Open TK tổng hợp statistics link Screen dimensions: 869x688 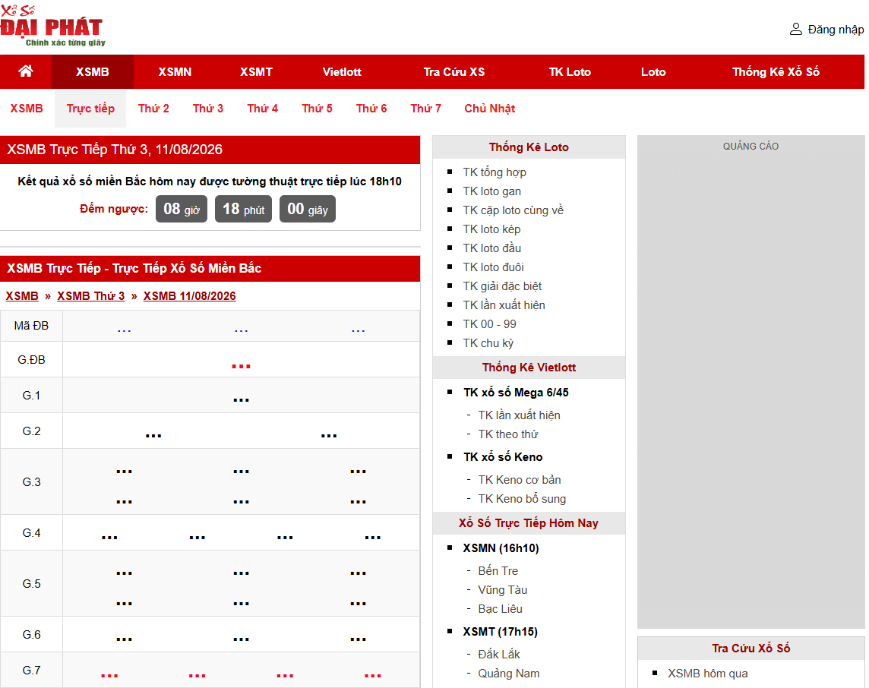click(x=495, y=172)
